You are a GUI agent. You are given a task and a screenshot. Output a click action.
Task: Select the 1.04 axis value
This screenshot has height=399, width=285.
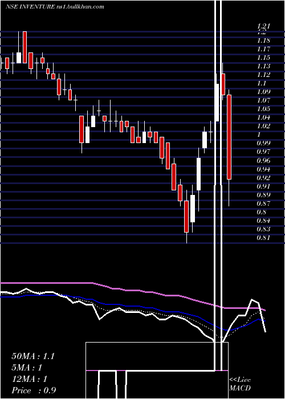point(263,117)
